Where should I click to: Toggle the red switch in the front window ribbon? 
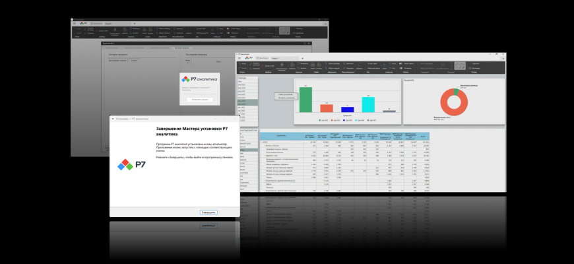point(401,64)
